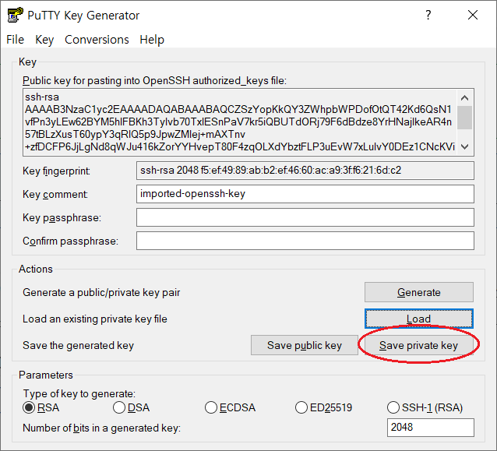Click 'Number of bits in a generated key' label
Image resolution: width=497 pixels, height=451 pixels.
click(x=102, y=428)
